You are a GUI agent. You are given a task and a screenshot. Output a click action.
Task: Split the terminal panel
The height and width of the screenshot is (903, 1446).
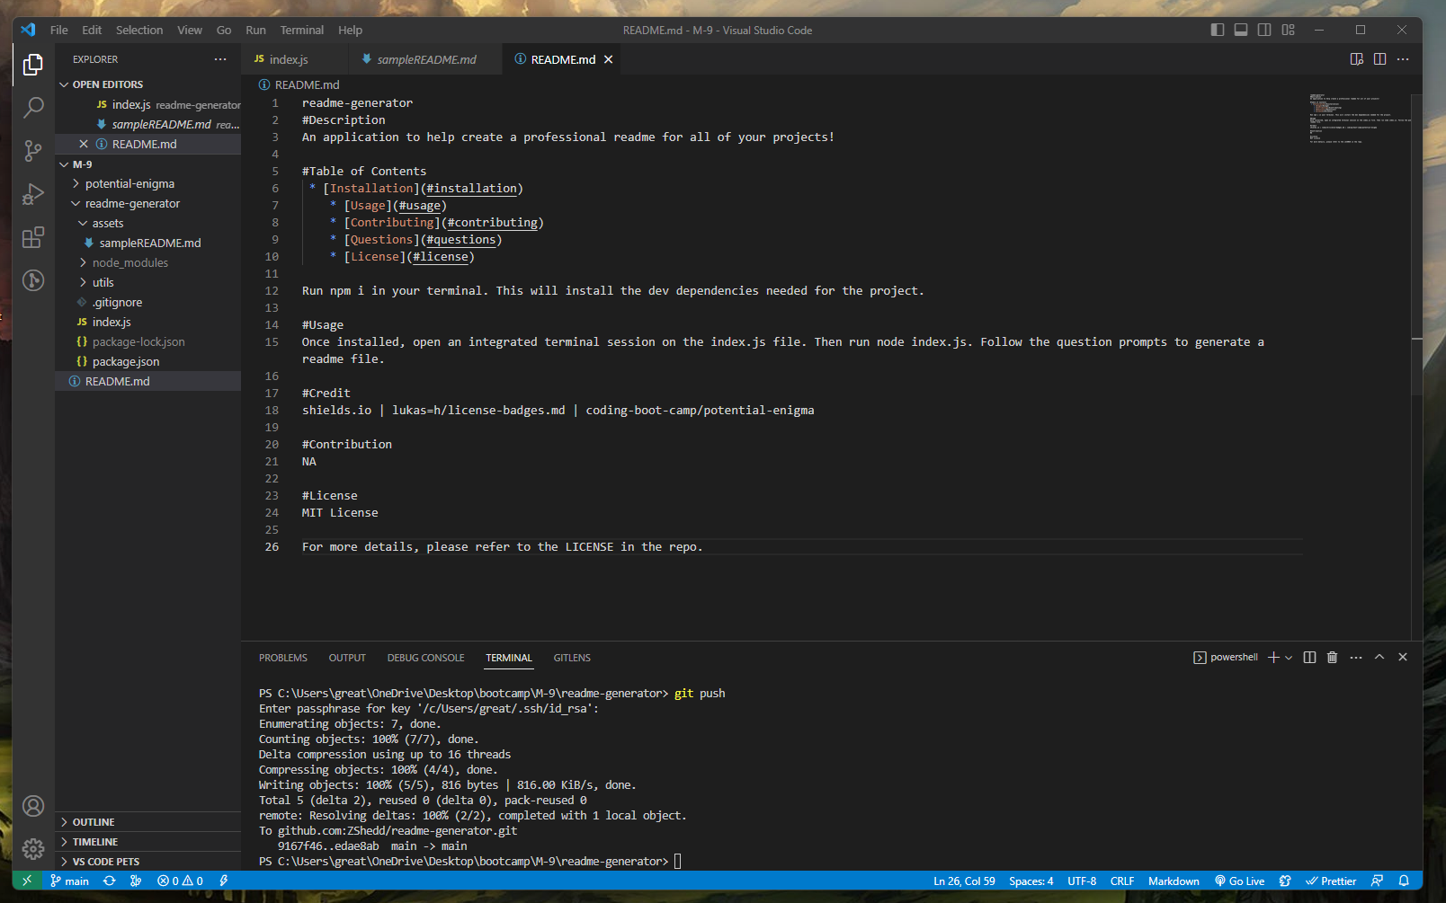[1309, 658]
